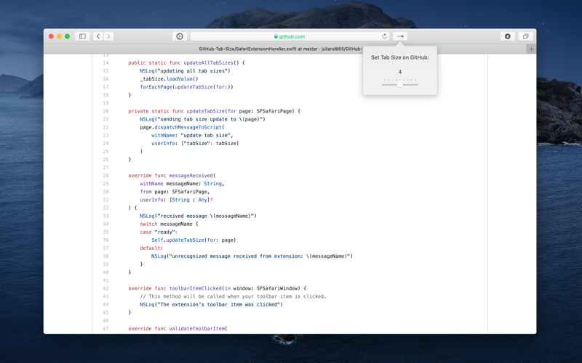The image size is (582, 363).
Task: Click the toolbarItemClicked function name
Action: (x=195, y=288)
